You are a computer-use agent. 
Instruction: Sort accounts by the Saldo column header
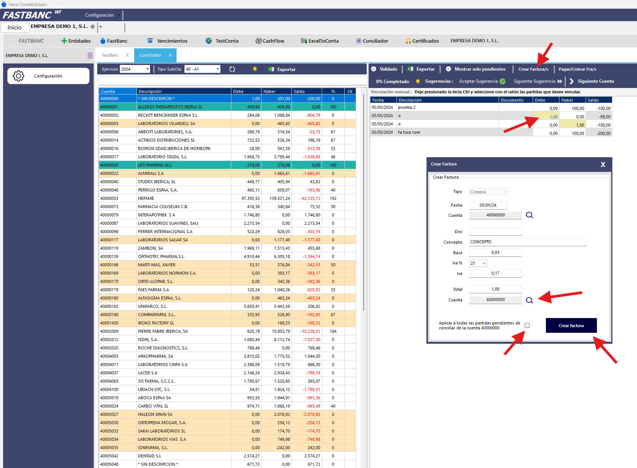[307, 91]
